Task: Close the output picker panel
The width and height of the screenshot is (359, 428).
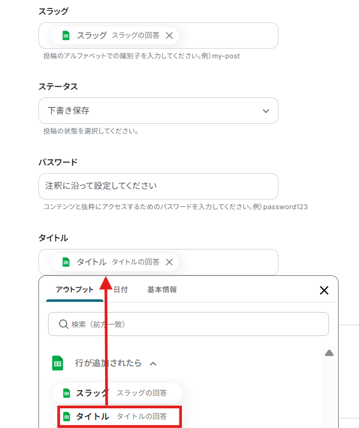Action: [x=324, y=290]
